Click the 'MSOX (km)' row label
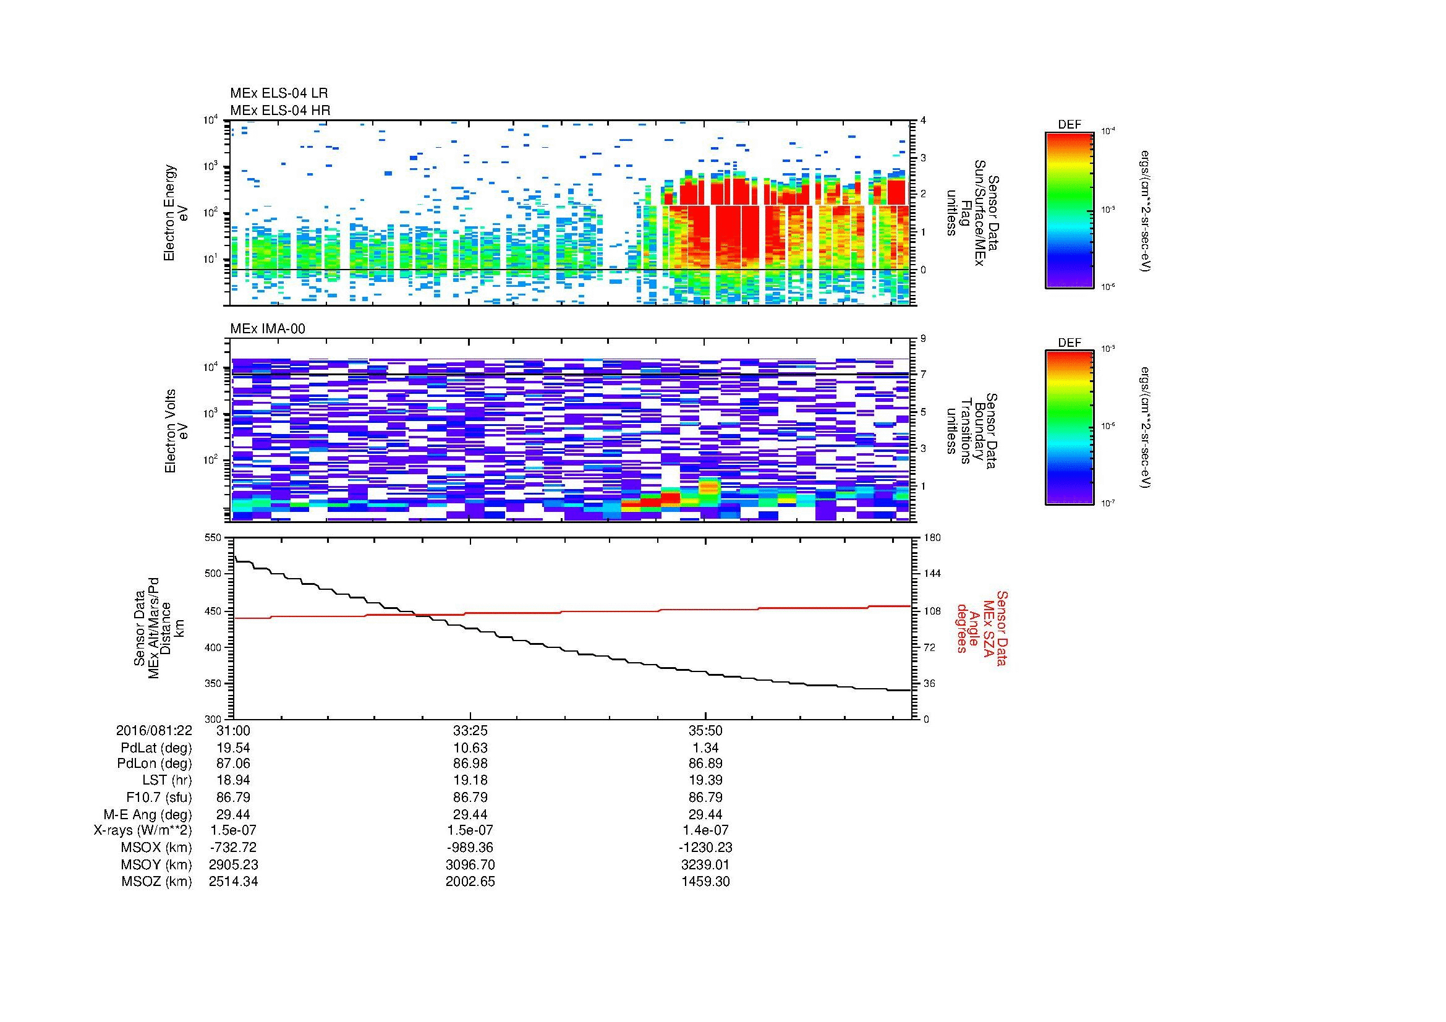This screenshot has width=1446, height=1022. tap(157, 848)
